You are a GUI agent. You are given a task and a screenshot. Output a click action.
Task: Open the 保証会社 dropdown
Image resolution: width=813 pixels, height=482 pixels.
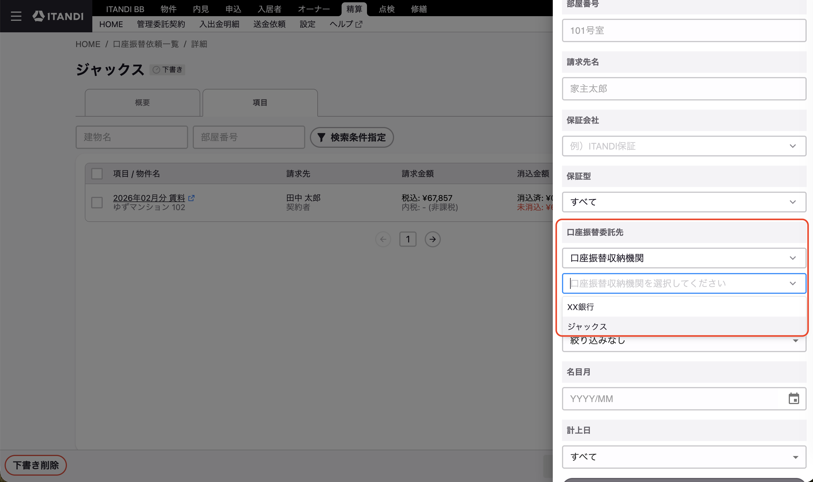pos(684,146)
